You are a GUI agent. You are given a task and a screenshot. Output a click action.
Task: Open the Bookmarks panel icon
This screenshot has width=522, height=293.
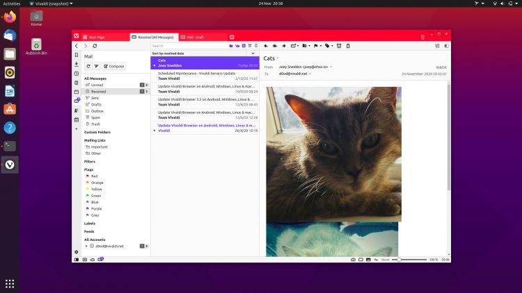tap(77, 55)
